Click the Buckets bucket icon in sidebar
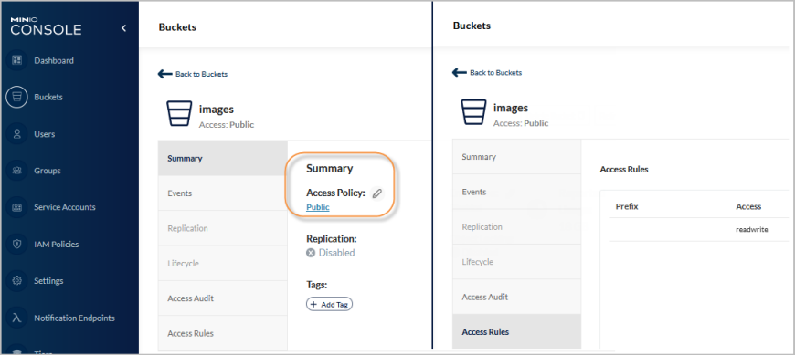The image size is (795, 355). [16, 97]
